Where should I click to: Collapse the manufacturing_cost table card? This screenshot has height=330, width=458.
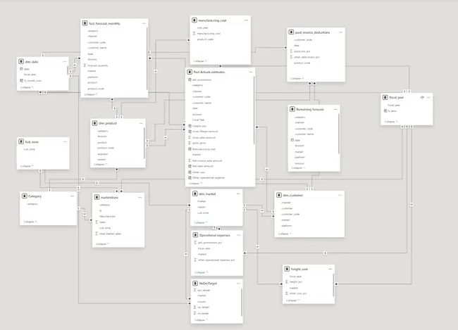pyautogui.click(x=200, y=61)
